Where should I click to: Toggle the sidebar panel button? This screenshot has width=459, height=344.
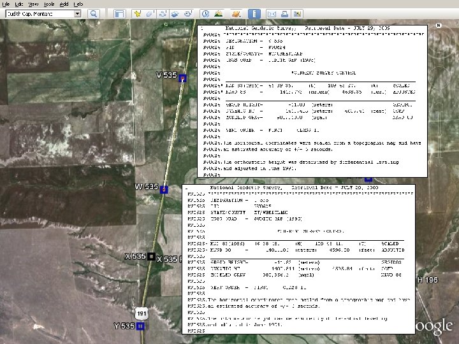[119, 13]
